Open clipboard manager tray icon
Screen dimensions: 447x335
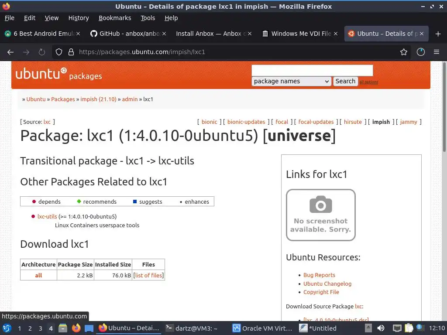(x=409, y=328)
